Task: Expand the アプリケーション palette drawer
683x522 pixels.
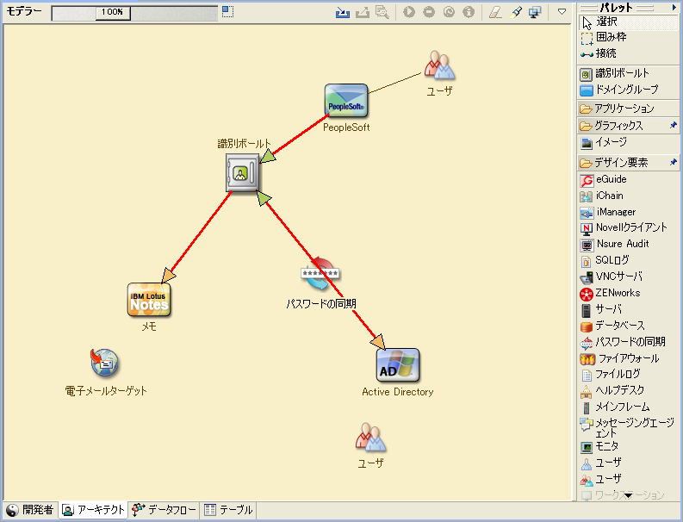Action: pos(629,108)
